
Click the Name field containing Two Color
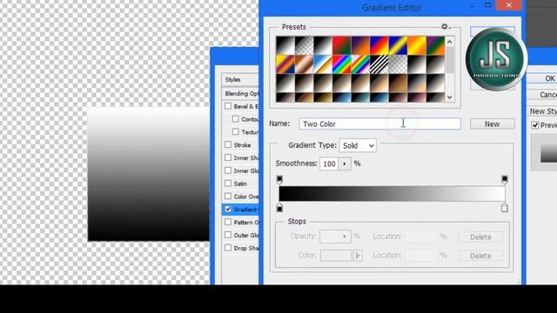(x=379, y=123)
